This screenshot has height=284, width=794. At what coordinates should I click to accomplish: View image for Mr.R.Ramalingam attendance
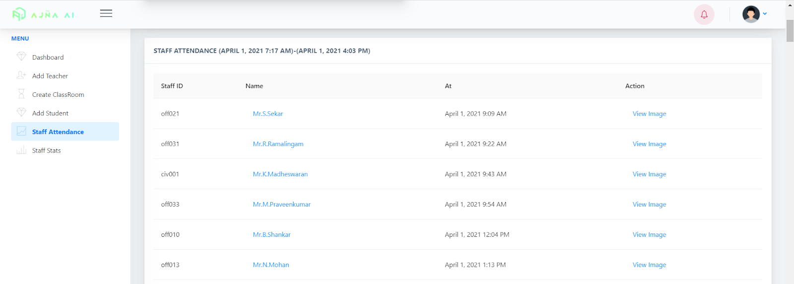point(649,144)
